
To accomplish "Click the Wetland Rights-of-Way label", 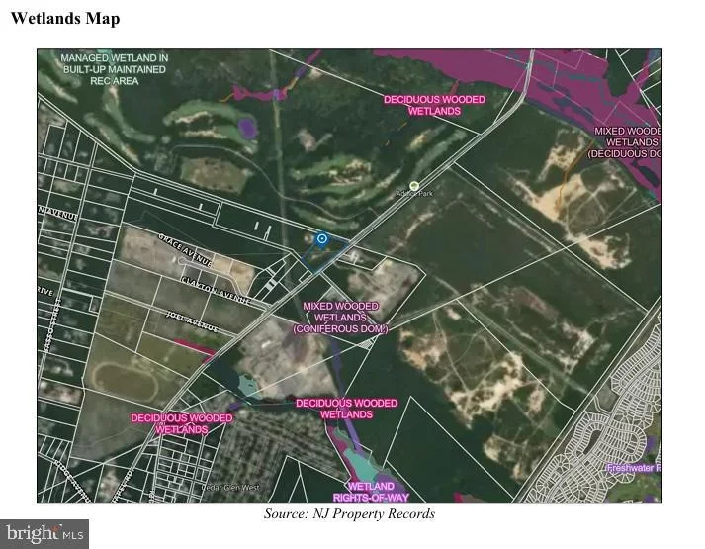I will (371, 492).
